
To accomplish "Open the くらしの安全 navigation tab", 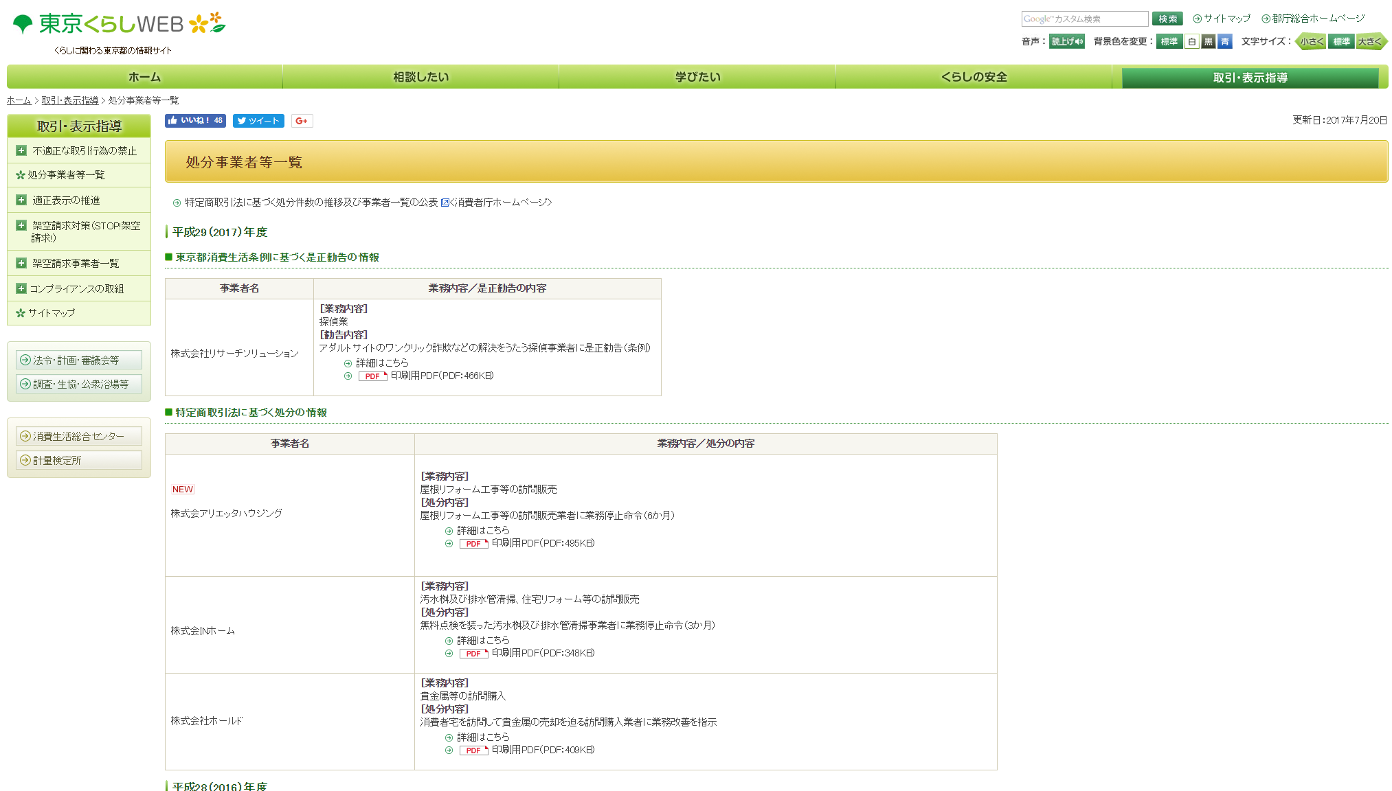I will (x=973, y=77).
